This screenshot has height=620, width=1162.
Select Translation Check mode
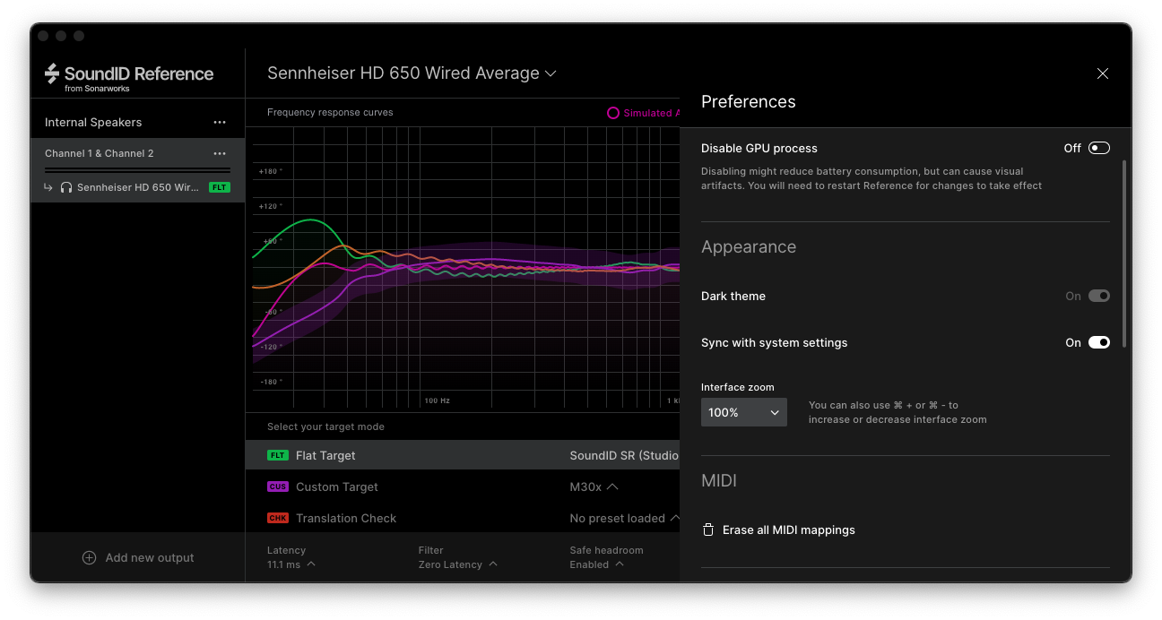463,519
